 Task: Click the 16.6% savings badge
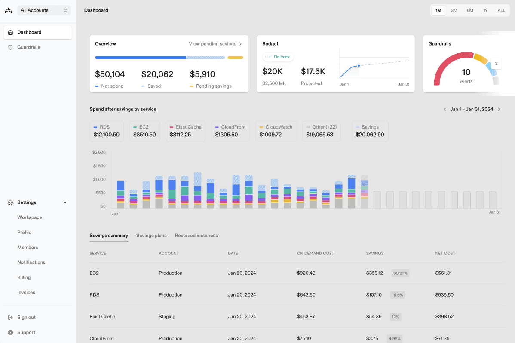(397, 295)
